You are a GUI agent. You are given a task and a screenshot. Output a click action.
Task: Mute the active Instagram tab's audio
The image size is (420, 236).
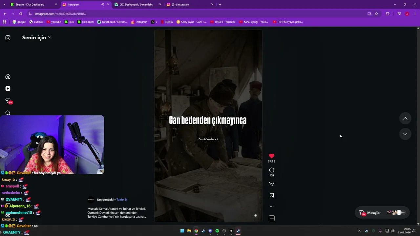pyautogui.click(x=103, y=5)
